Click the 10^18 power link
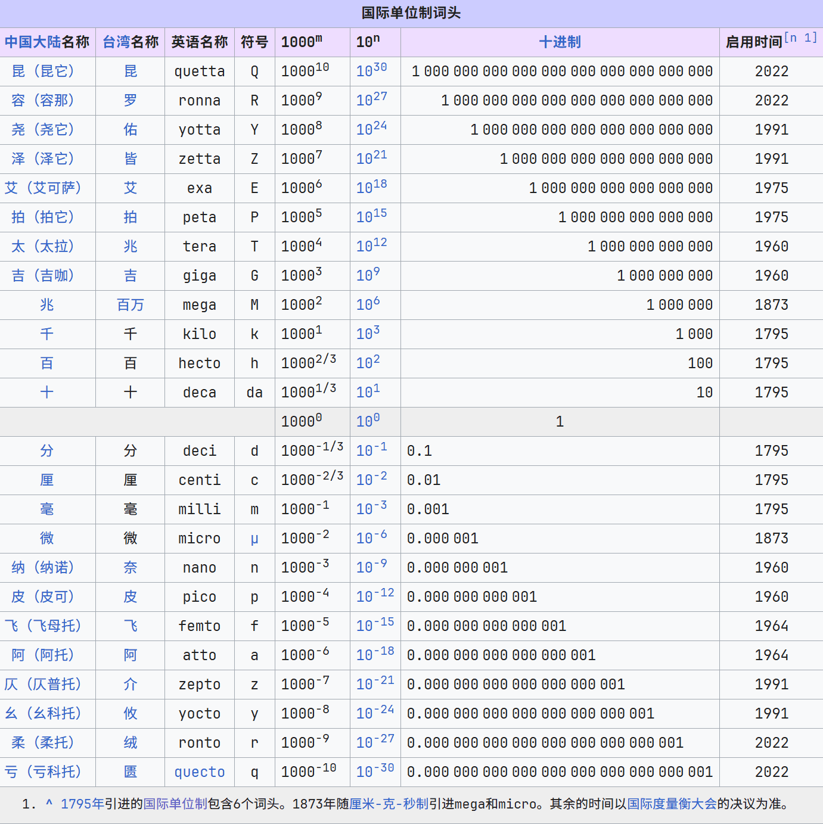The image size is (823, 824). 372,187
